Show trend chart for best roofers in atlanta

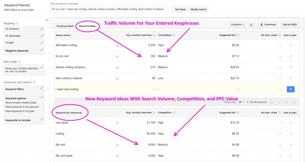click(x=118, y=79)
